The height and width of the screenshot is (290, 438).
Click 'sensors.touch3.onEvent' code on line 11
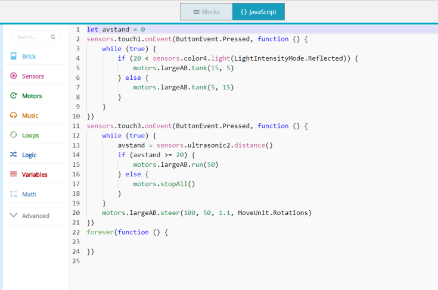(129, 126)
